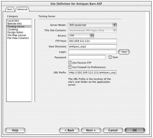Click the FTP Host field
This screenshot has height=138, width=153.
coord(92,41)
